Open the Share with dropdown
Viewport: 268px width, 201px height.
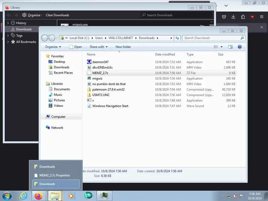tap(99, 47)
